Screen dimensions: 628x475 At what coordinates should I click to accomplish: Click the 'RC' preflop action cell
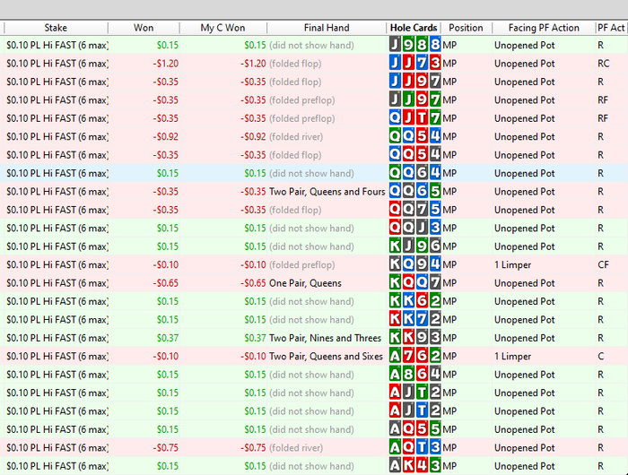pyautogui.click(x=603, y=64)
